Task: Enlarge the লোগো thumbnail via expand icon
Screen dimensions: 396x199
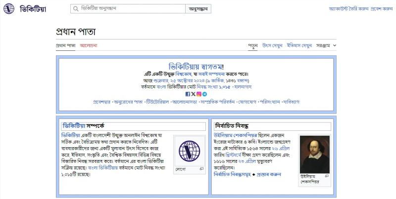Action: point(201,169)
